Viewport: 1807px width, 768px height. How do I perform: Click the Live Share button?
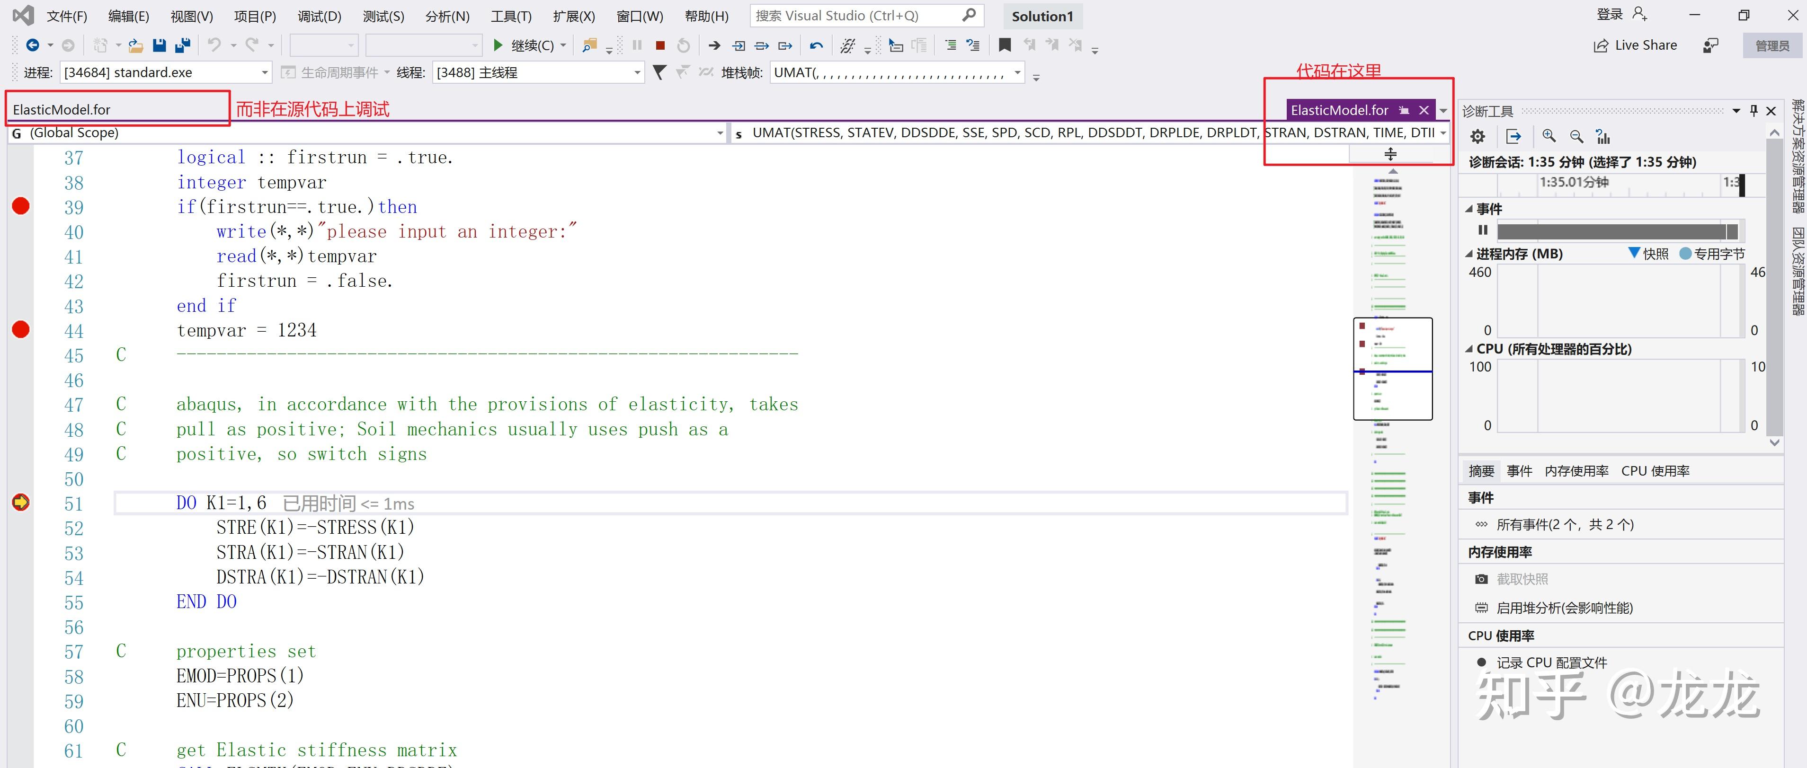click(x=1635, y=45)
